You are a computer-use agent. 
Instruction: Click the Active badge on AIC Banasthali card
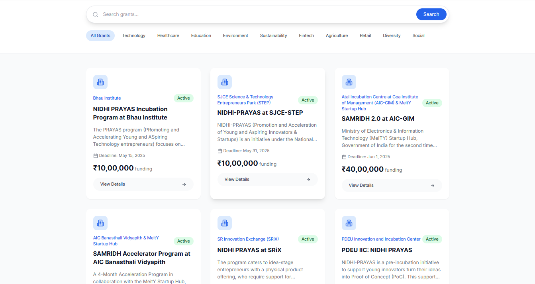pos(184,241)
